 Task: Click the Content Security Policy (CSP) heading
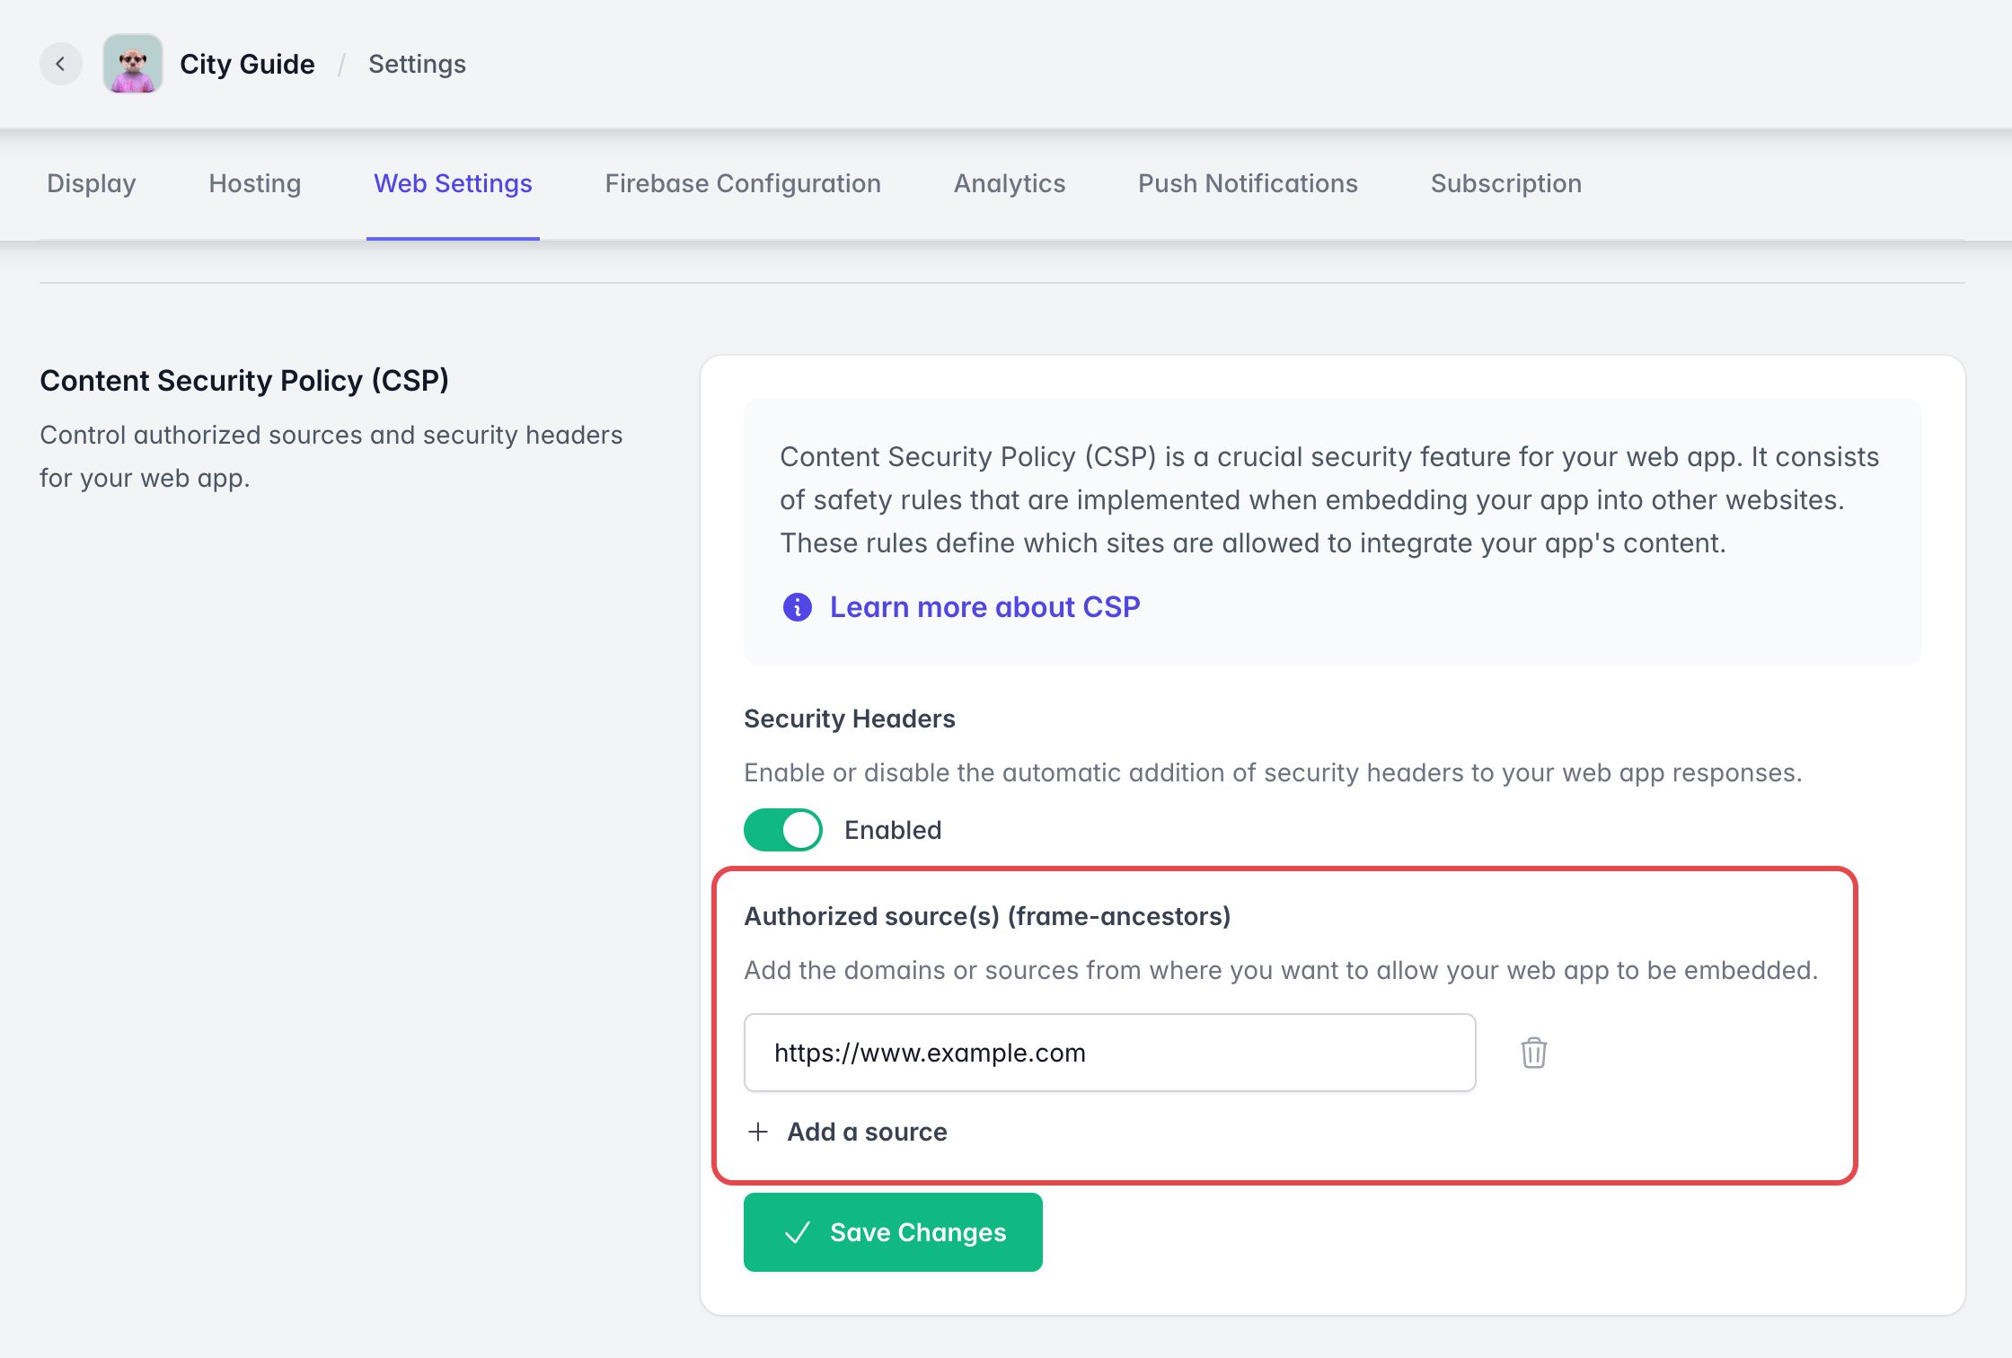coord(244,380)
